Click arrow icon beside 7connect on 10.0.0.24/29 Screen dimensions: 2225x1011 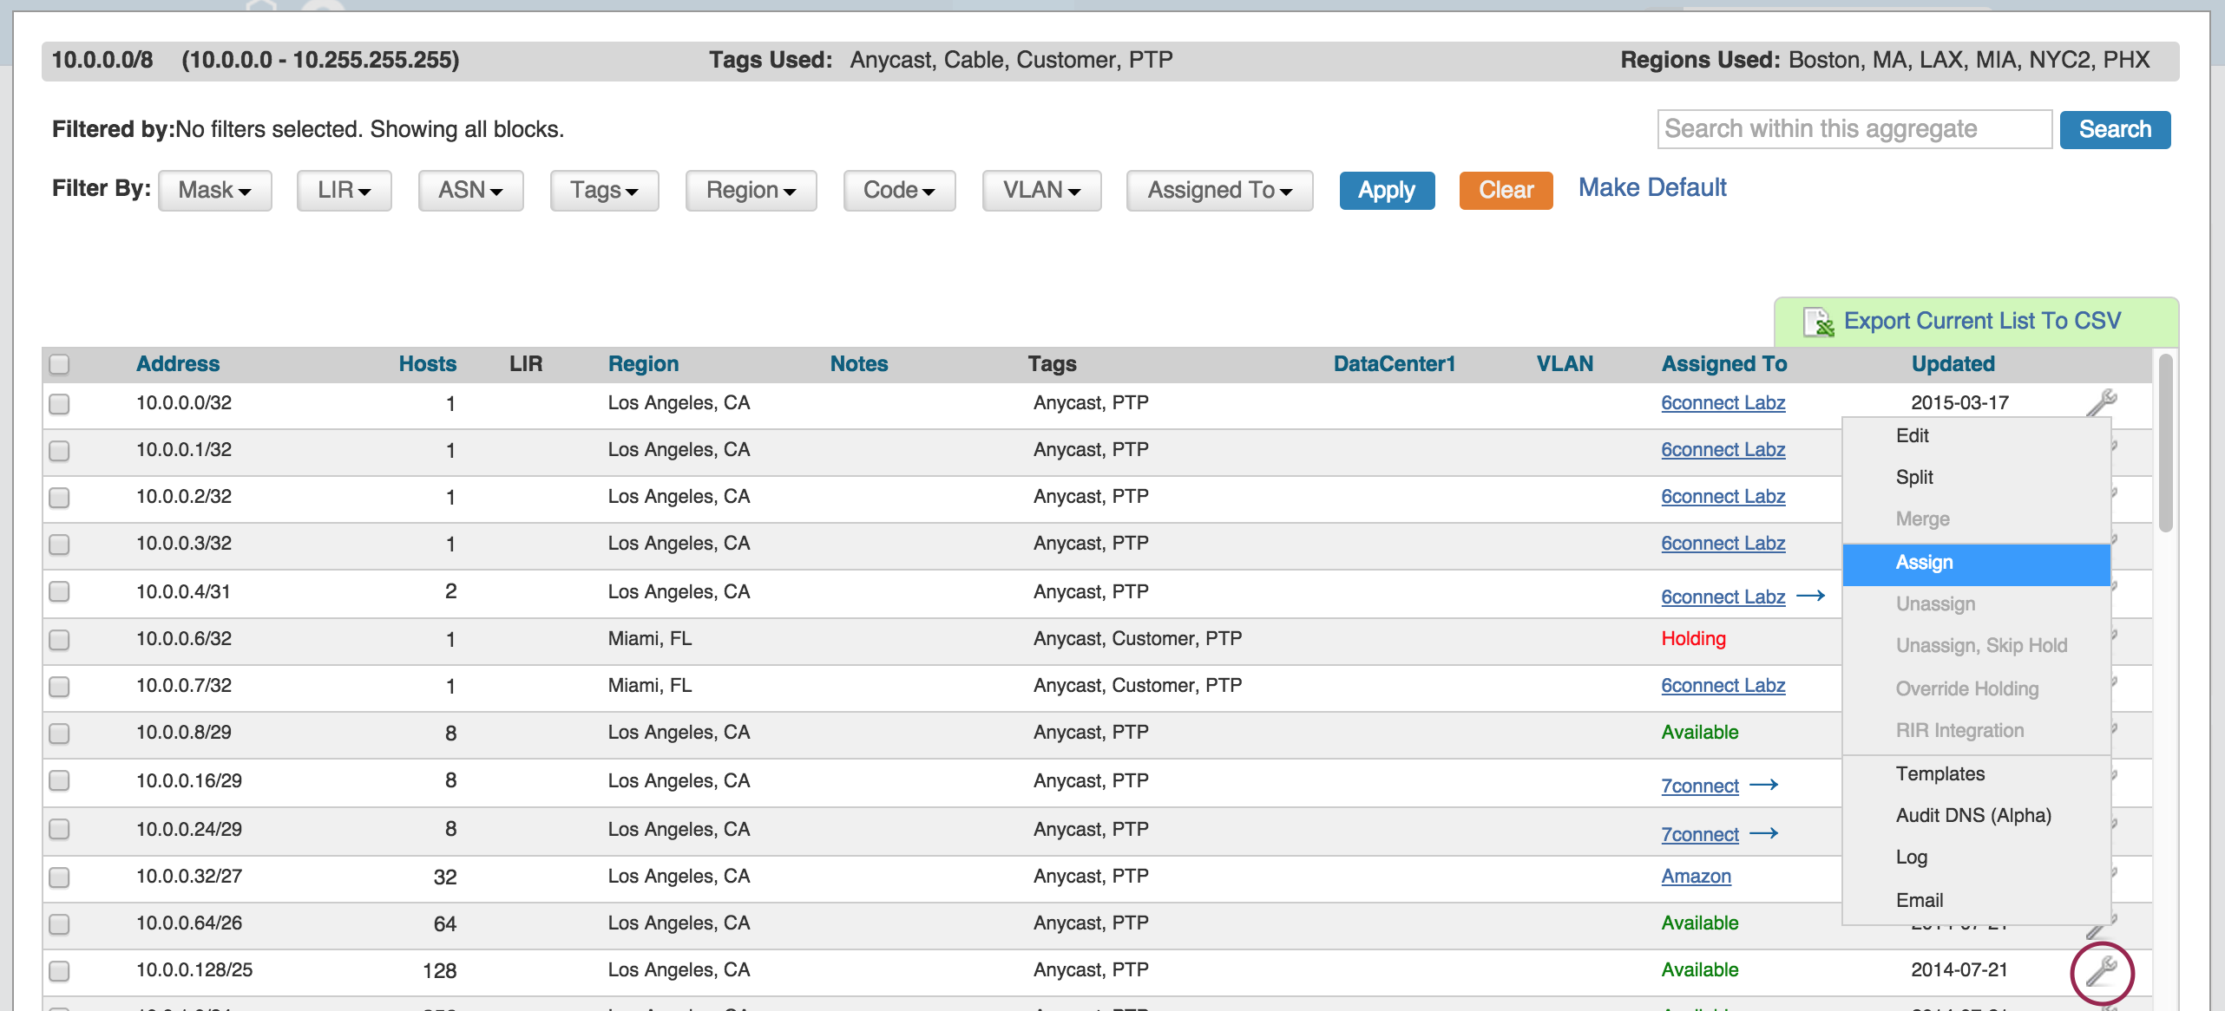1763,833
